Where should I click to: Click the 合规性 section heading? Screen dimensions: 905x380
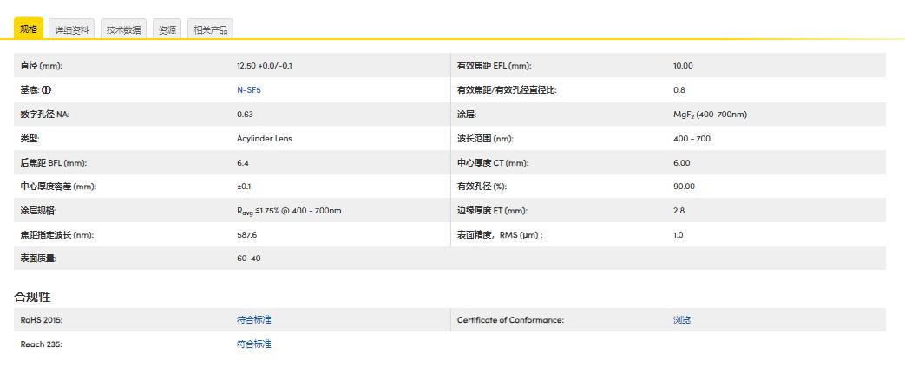pos(32,297)
